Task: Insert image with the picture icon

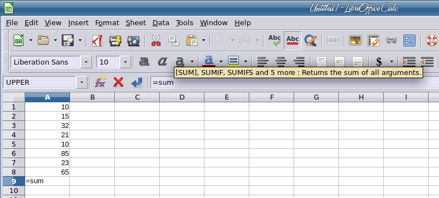Action: click(x=355, y=40)
